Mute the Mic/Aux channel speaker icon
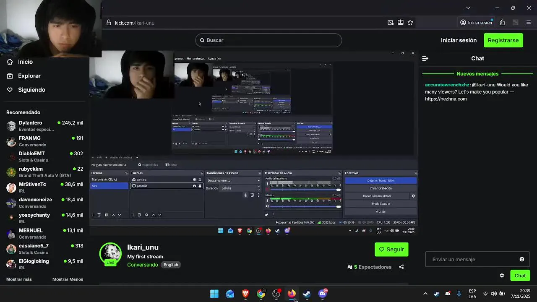The height and width of the screenshot is (302, 537). coord(267,206)
